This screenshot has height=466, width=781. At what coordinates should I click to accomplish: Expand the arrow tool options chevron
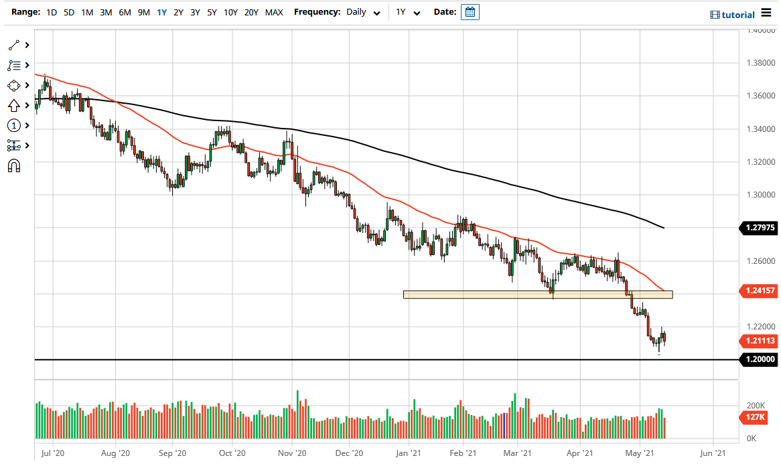(27, 105)
